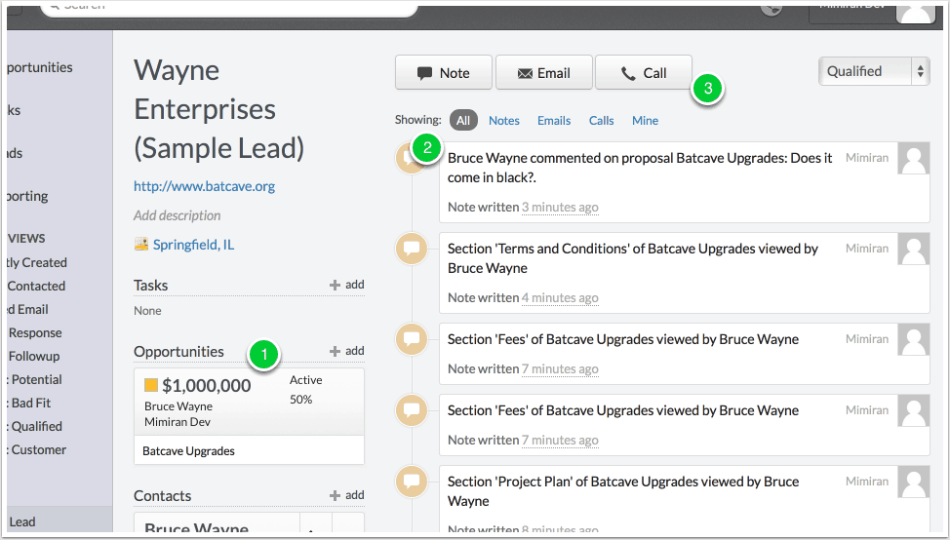Click the Note button speech bubble icon
950x540 pixels.
click(x=424, y=73)
